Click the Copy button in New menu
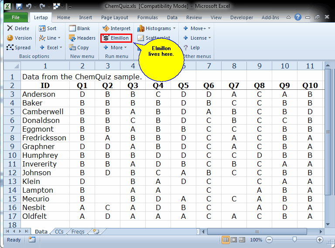This screenshot has width=335, height=248. (79, 48)
